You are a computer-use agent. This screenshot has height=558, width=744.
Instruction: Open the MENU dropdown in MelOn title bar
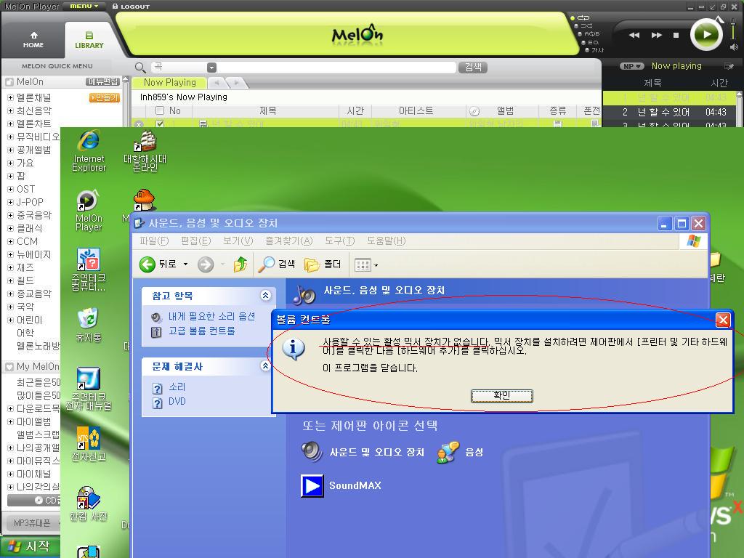click(84, 6)
